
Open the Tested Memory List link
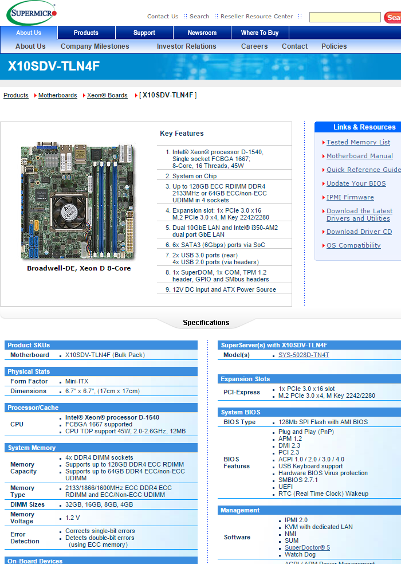[x=358, y=142]
